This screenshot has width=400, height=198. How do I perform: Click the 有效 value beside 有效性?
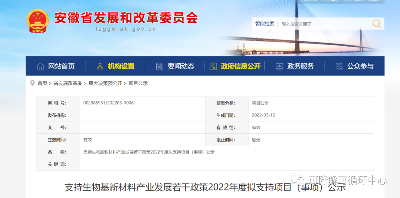click(x=256, y=128)
